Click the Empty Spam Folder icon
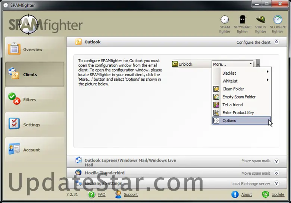 coord(216,97)
